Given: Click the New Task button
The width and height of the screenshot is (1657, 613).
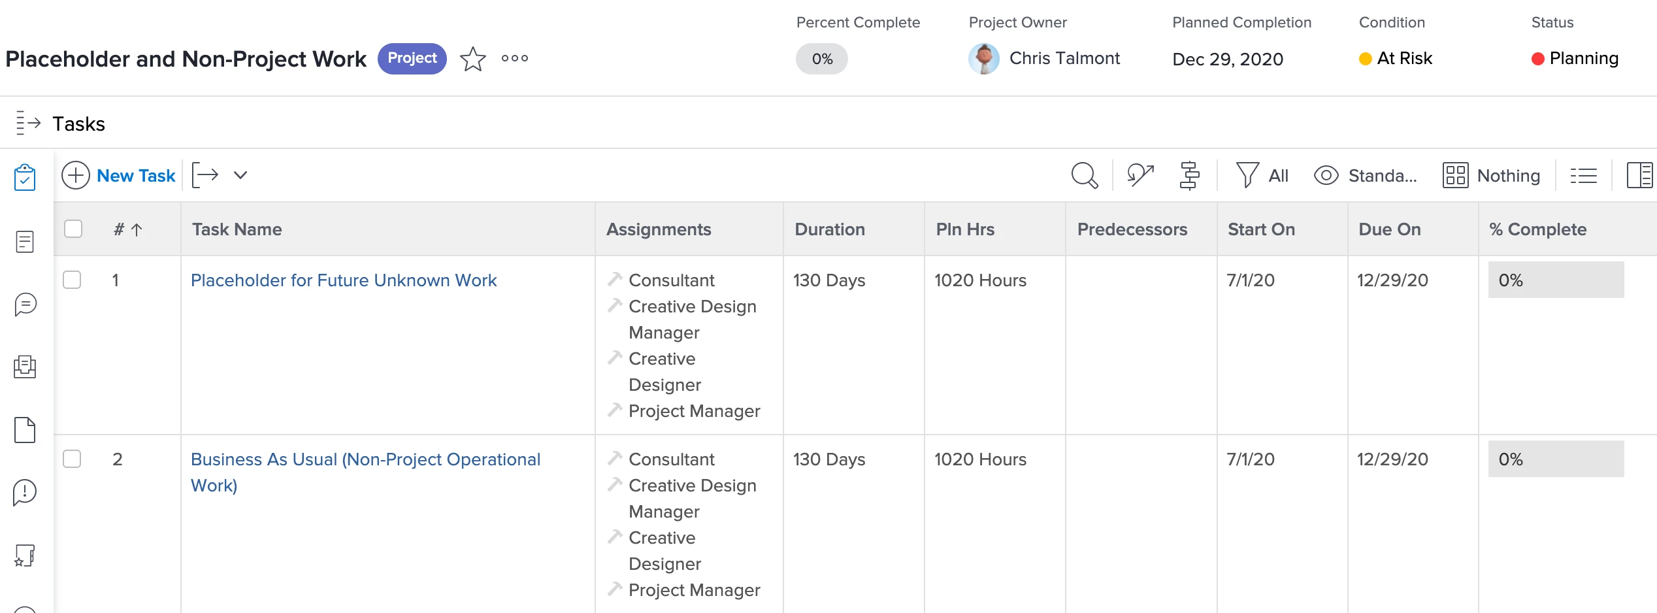Looking at the screenshot, I should pyautogui.click(x=119, y=175).
